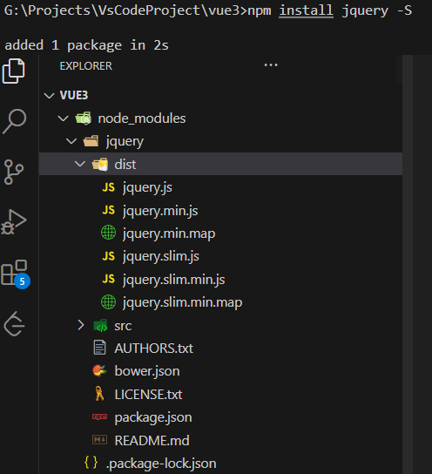Click JS icon beside jquery.min.js
The width and height of the screenshot is (432, 474).
point(109,210)
